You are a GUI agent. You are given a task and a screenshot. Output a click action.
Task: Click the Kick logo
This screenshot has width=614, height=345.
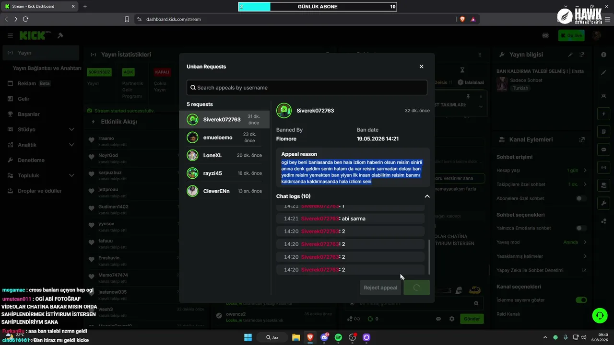click(35, 35)
